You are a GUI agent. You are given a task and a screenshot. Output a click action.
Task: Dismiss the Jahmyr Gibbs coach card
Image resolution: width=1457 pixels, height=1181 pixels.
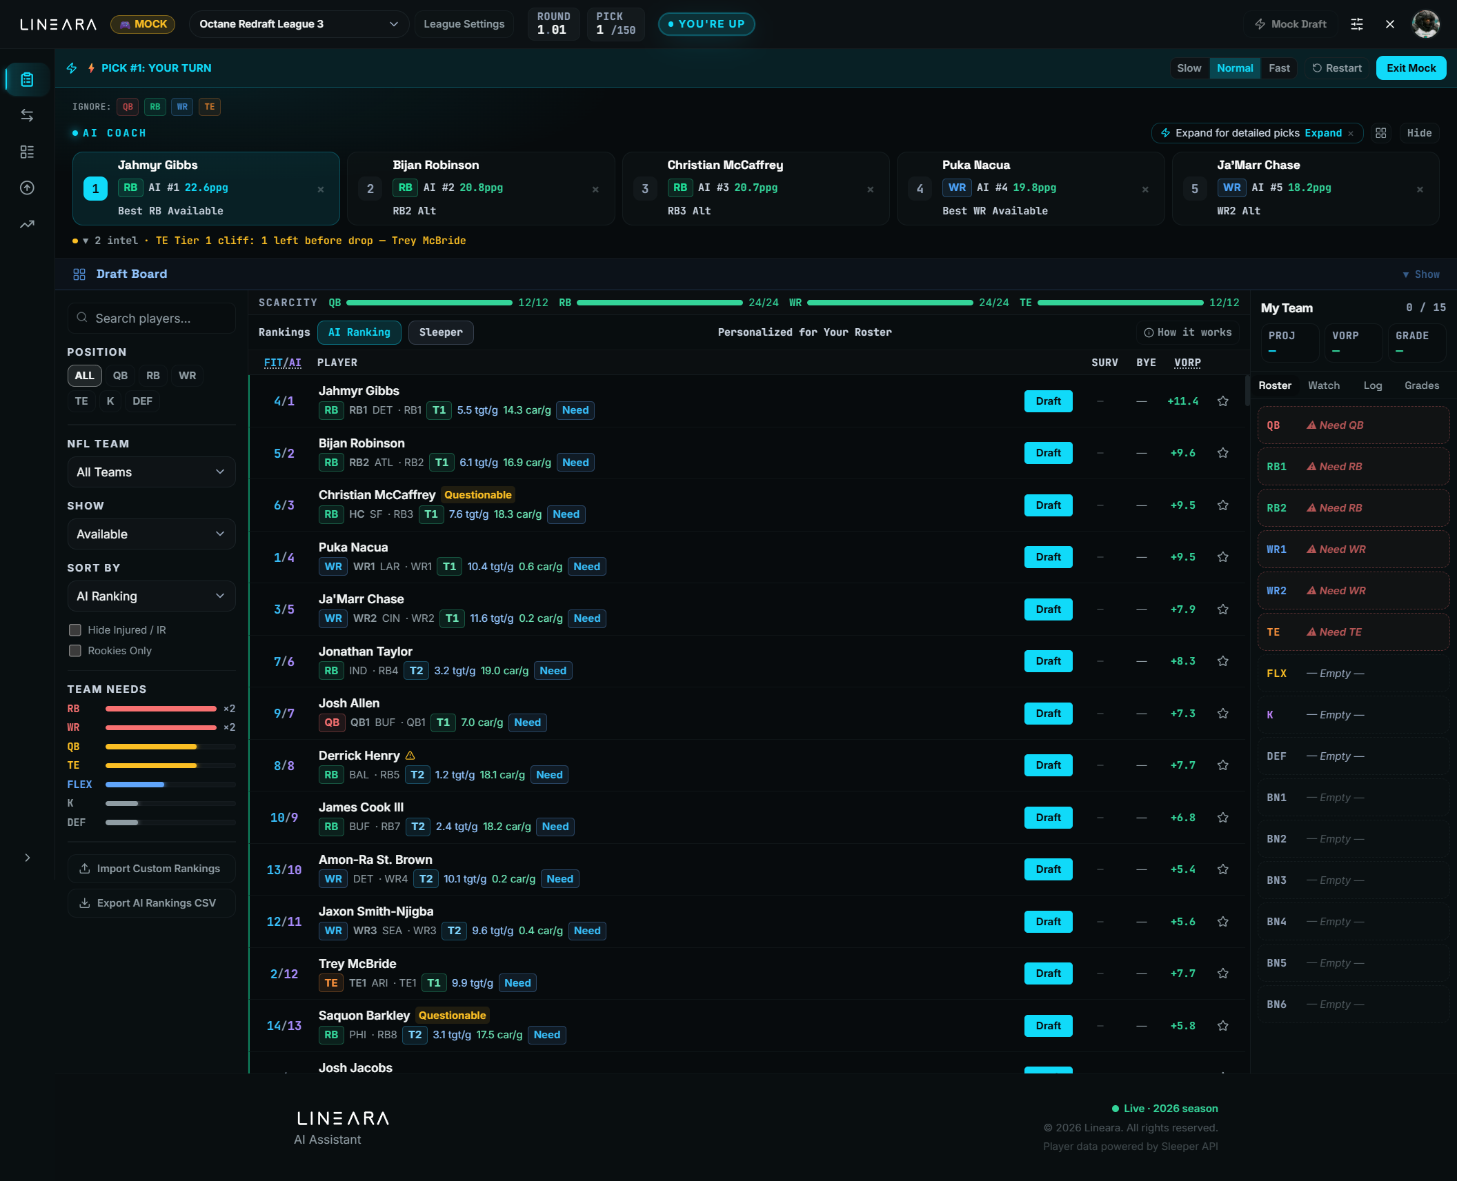321,189
